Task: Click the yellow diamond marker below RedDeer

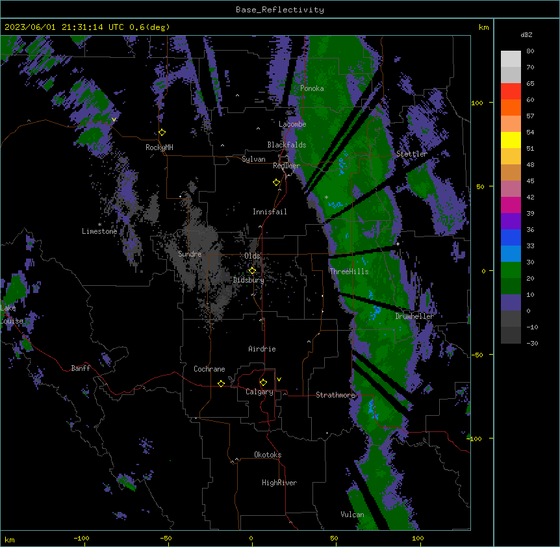Action: click(277, 183)
